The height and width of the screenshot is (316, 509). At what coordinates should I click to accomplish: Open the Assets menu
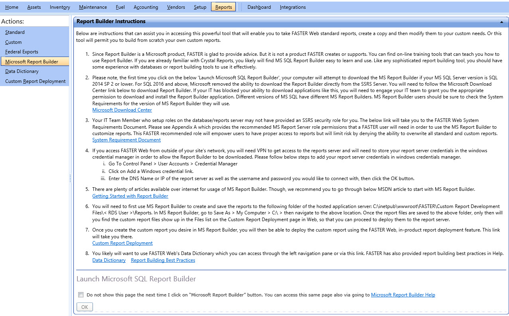34,7
